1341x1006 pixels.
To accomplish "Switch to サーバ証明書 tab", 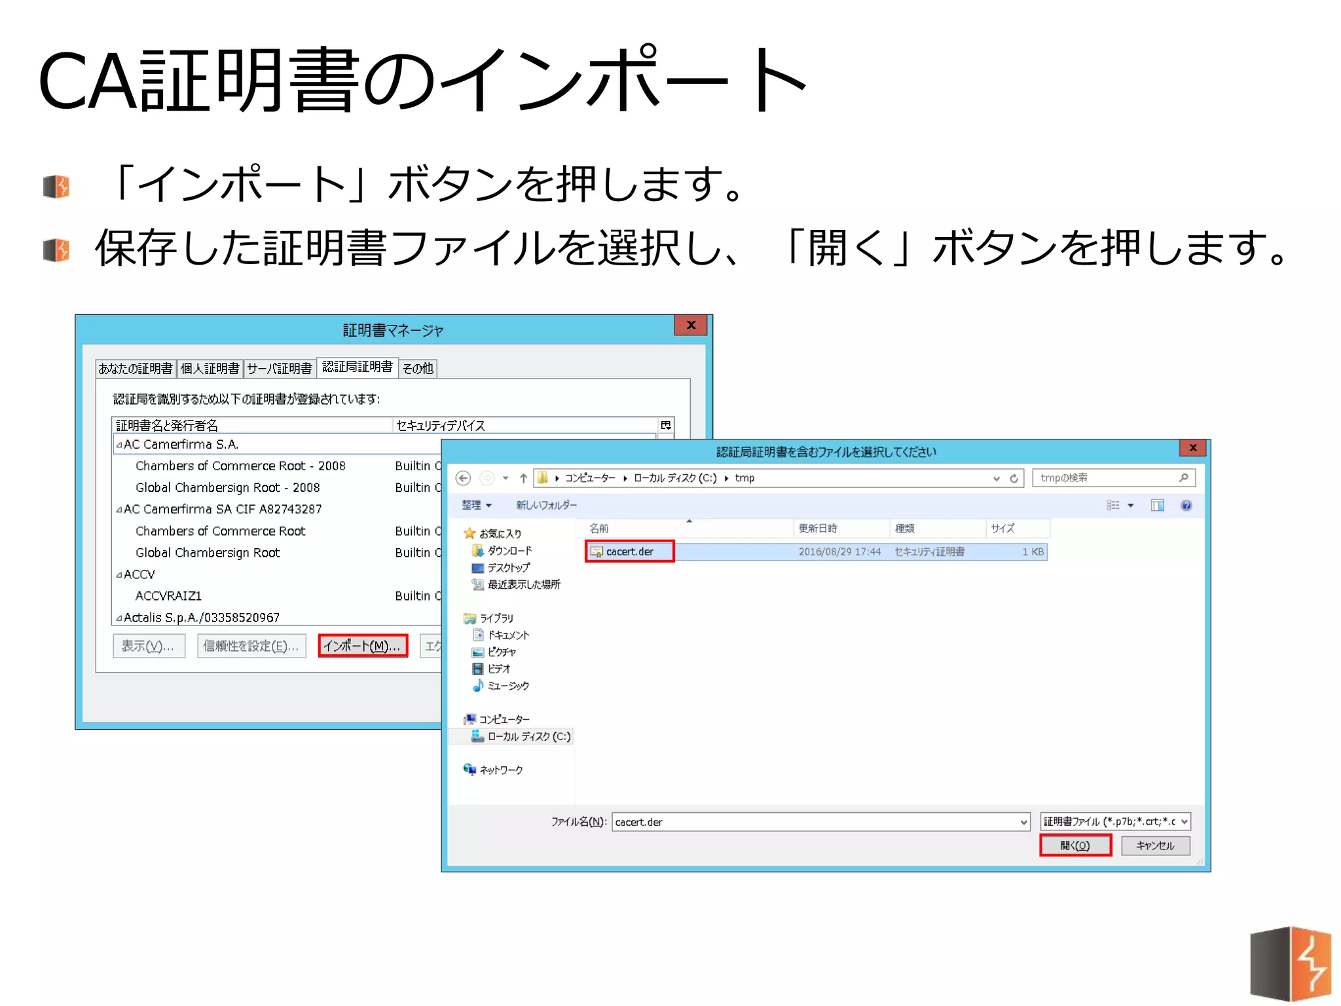I will click(x=280, y=368).
